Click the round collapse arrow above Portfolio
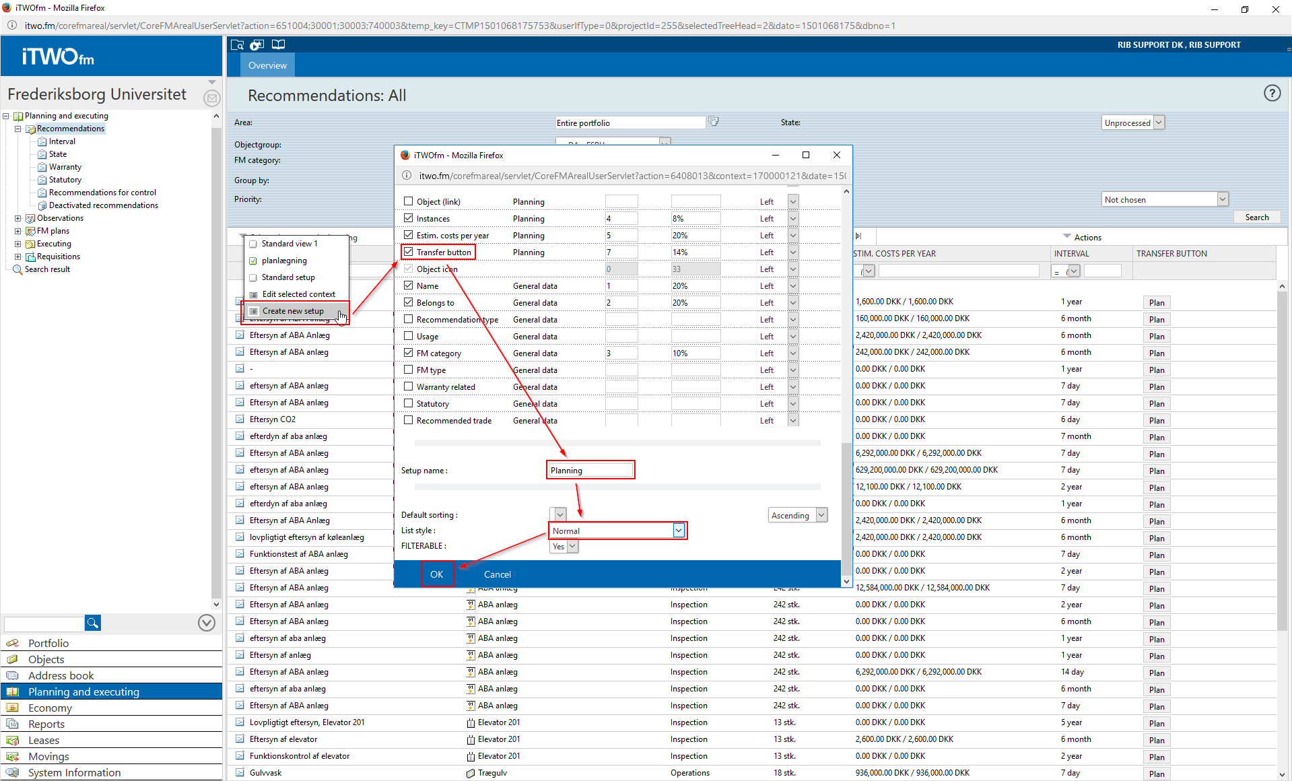Viewport: 1292px width, 781px height. point(207,623)
